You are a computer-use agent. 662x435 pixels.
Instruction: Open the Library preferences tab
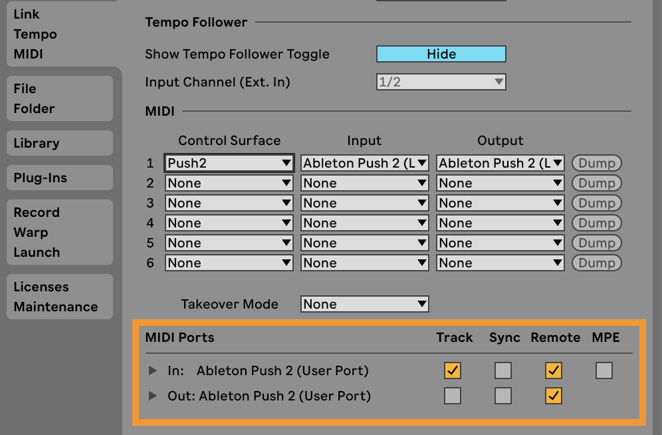click(37, 143)
